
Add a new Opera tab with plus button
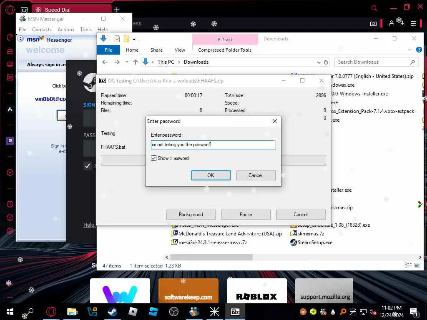117,10
